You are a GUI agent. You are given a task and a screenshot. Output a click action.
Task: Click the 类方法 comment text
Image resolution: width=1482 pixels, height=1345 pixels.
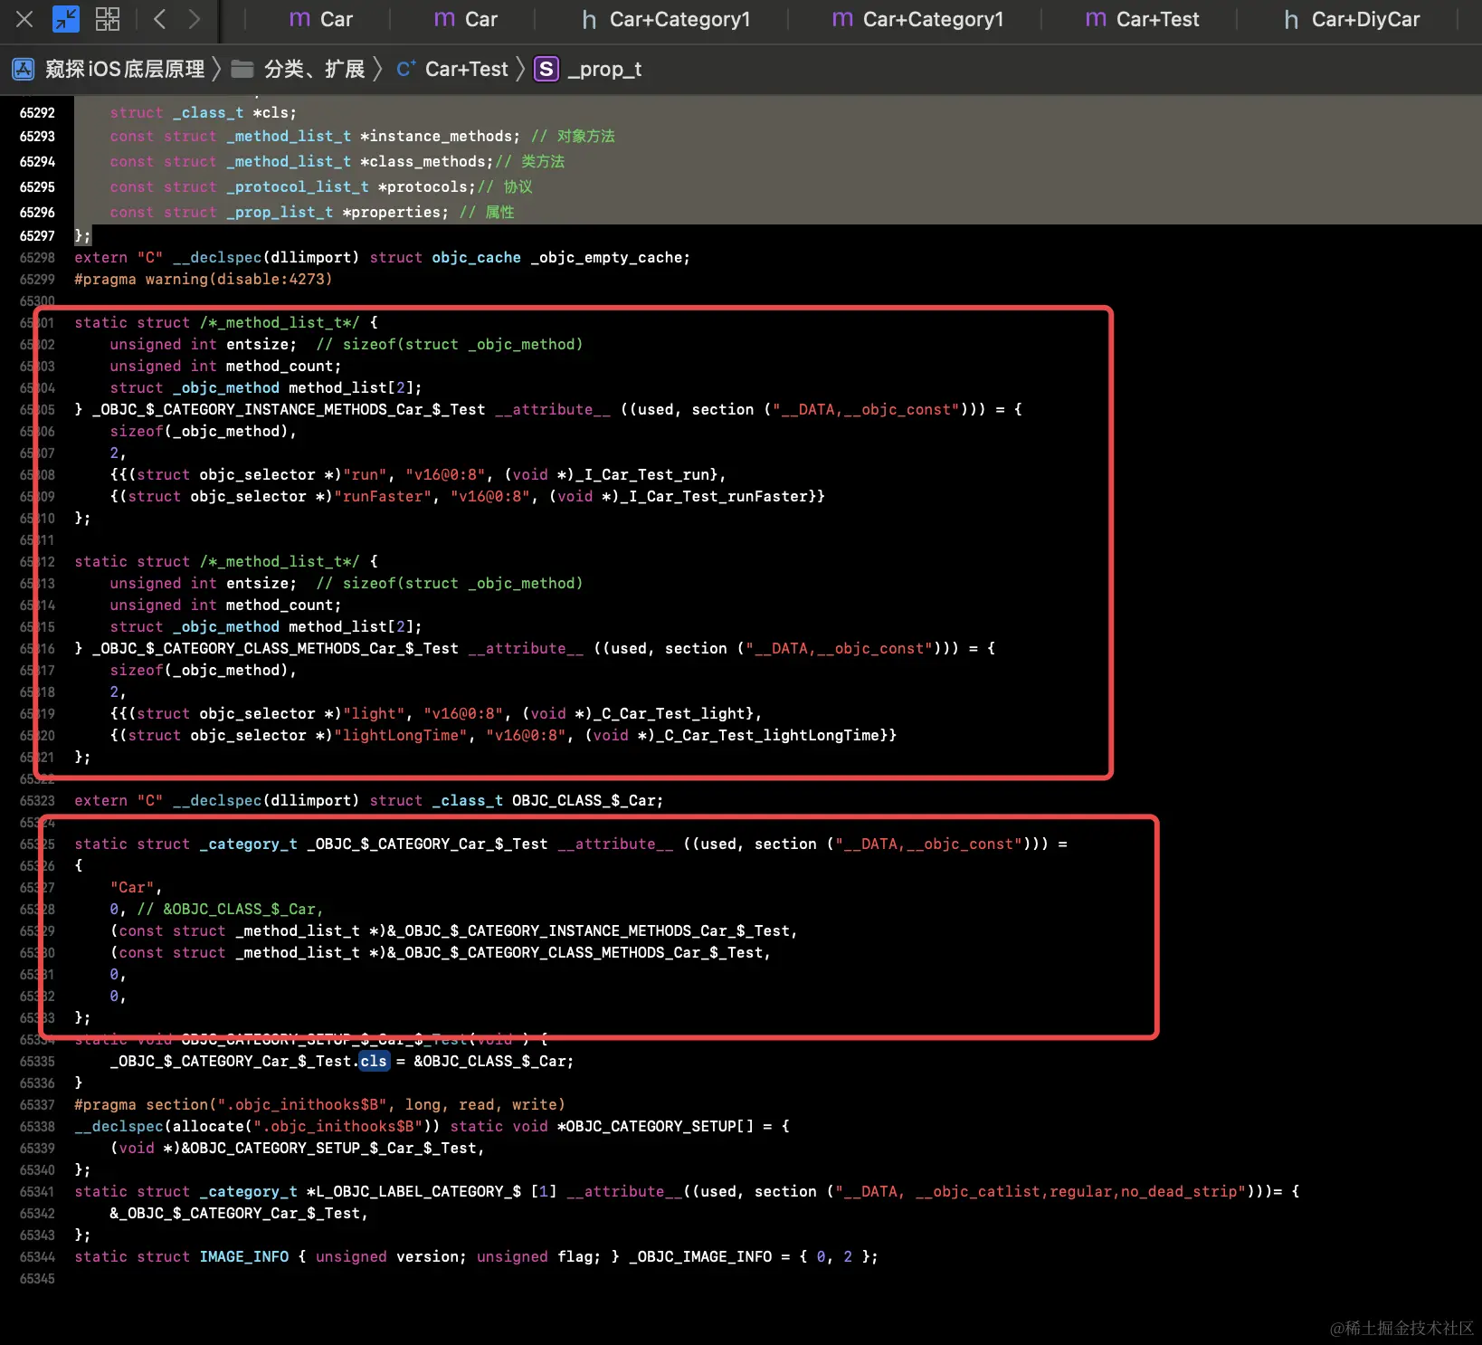[x=543, y=162]
